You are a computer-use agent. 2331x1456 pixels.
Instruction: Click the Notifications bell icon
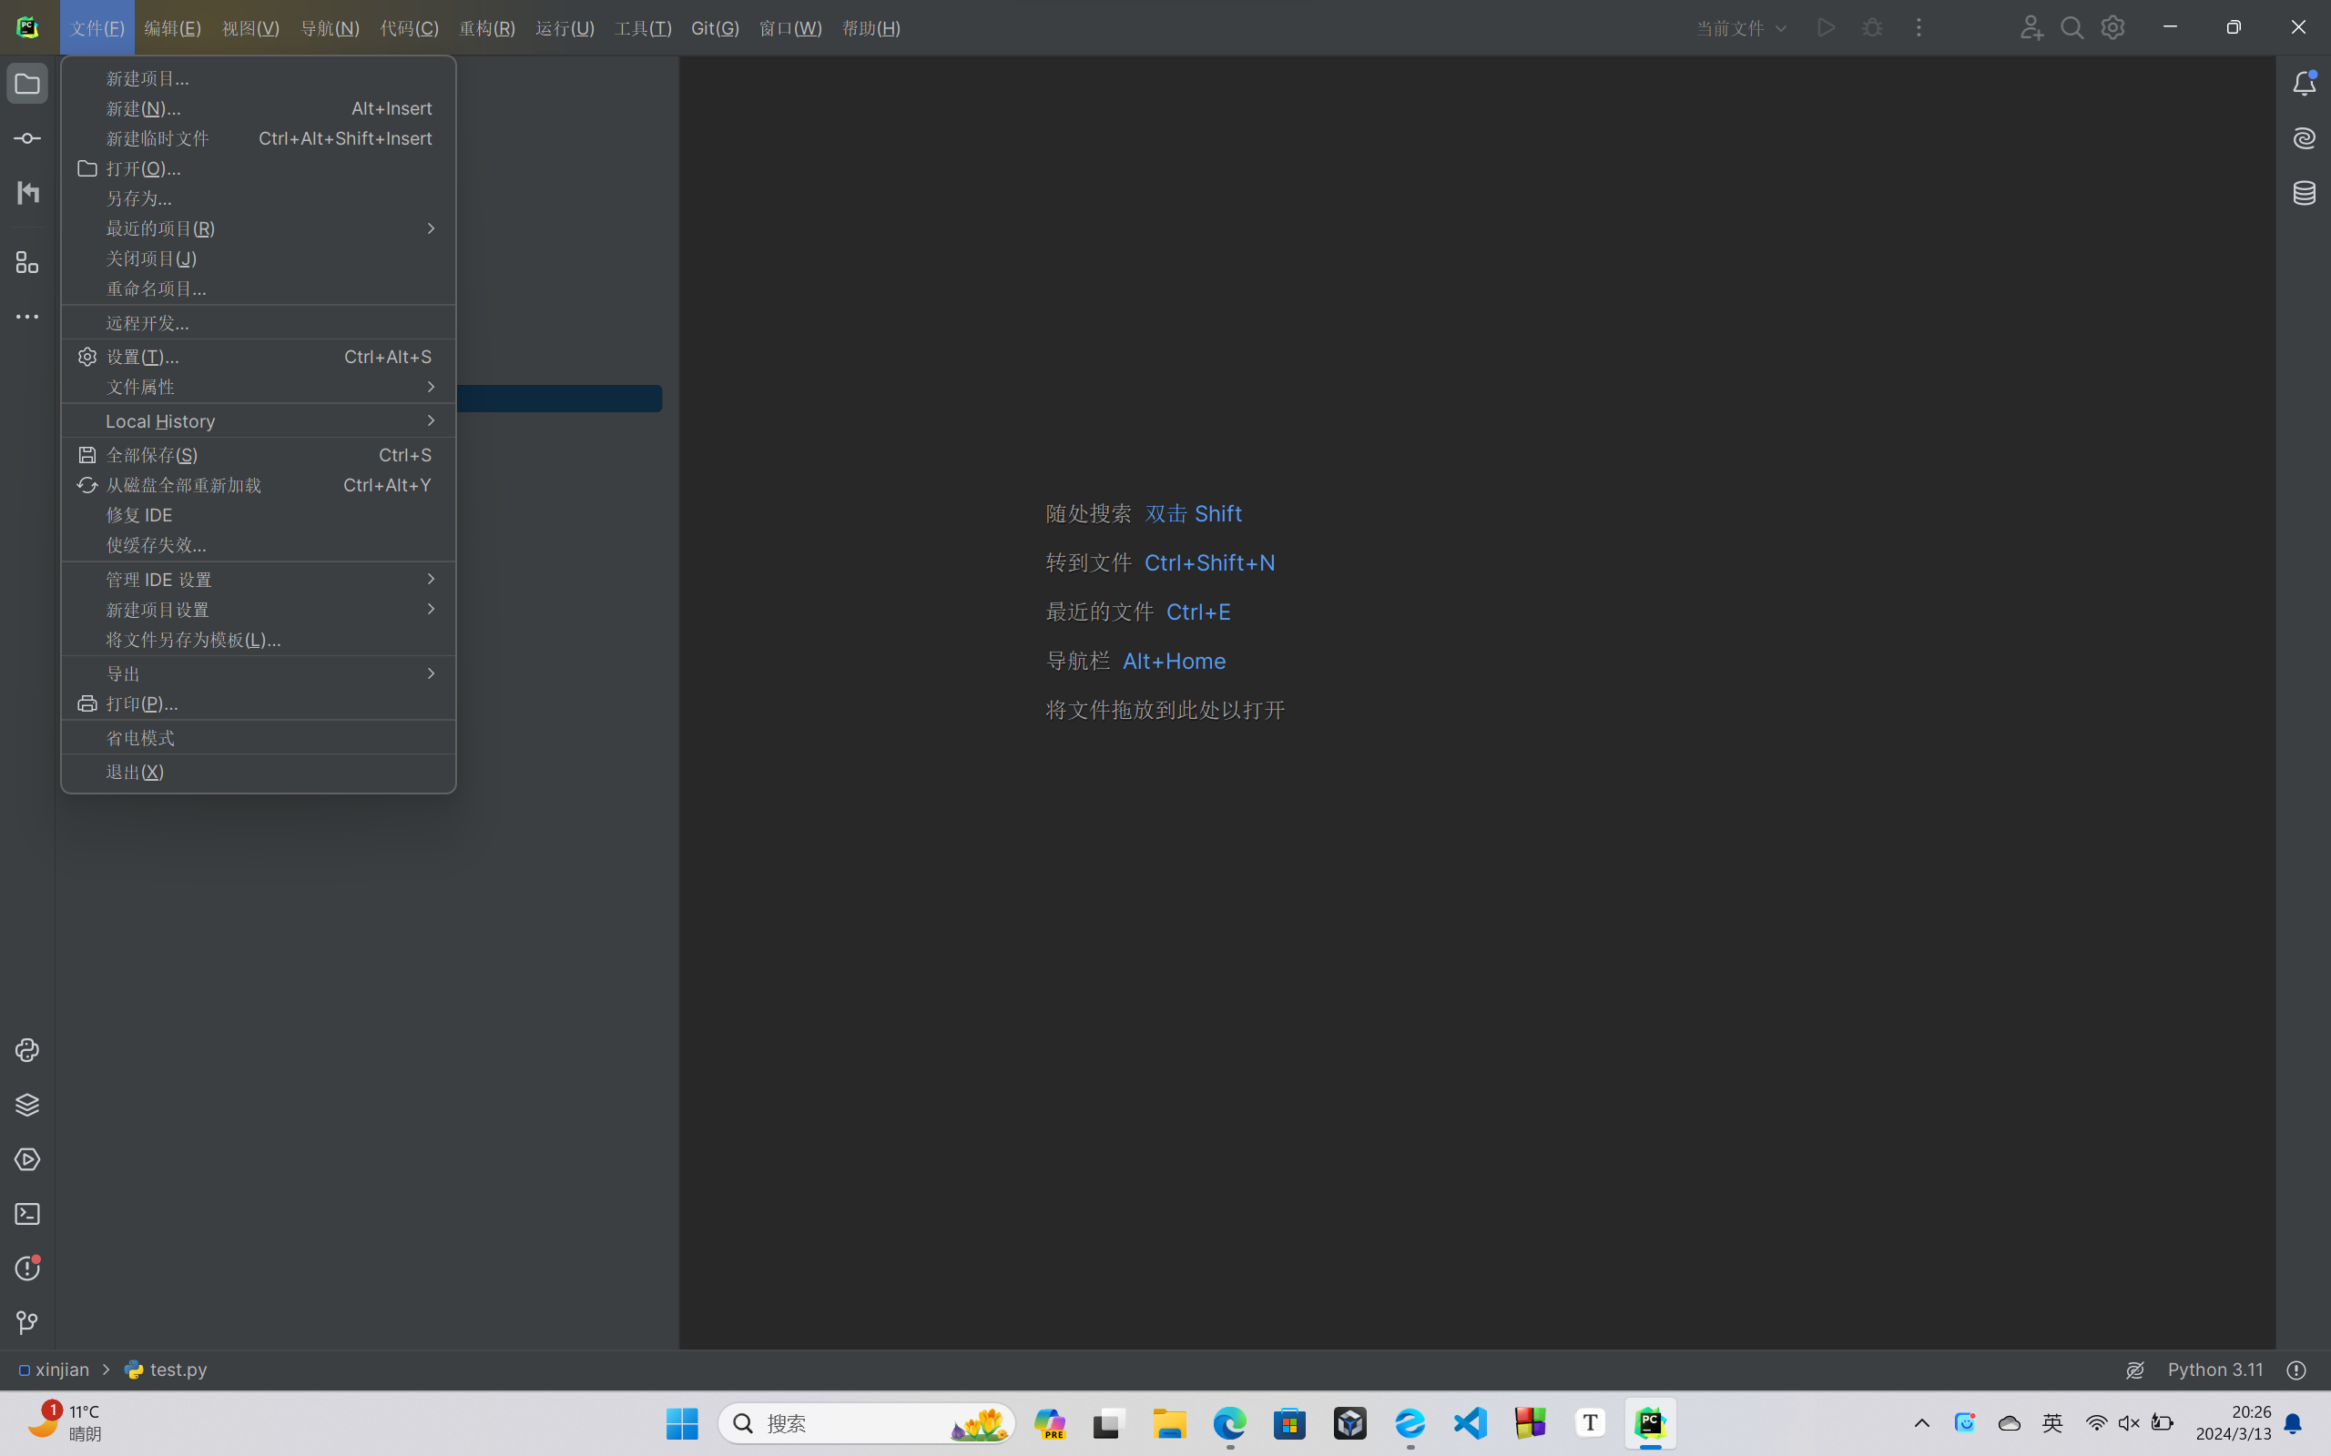point(2303,84)
